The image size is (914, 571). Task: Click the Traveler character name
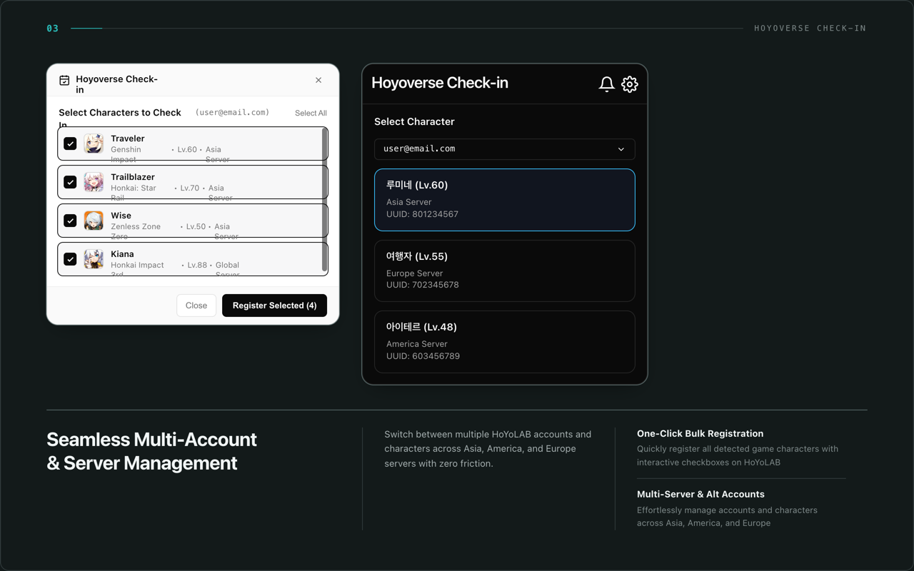pyautogui.click(x=128, y=138)
